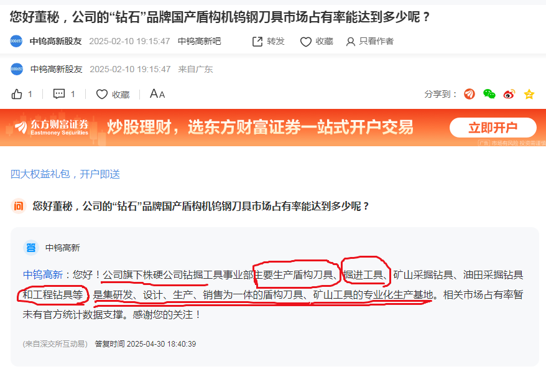Like the post with the thumbs-up icon
546x369 pixels.
click(17, 94)
